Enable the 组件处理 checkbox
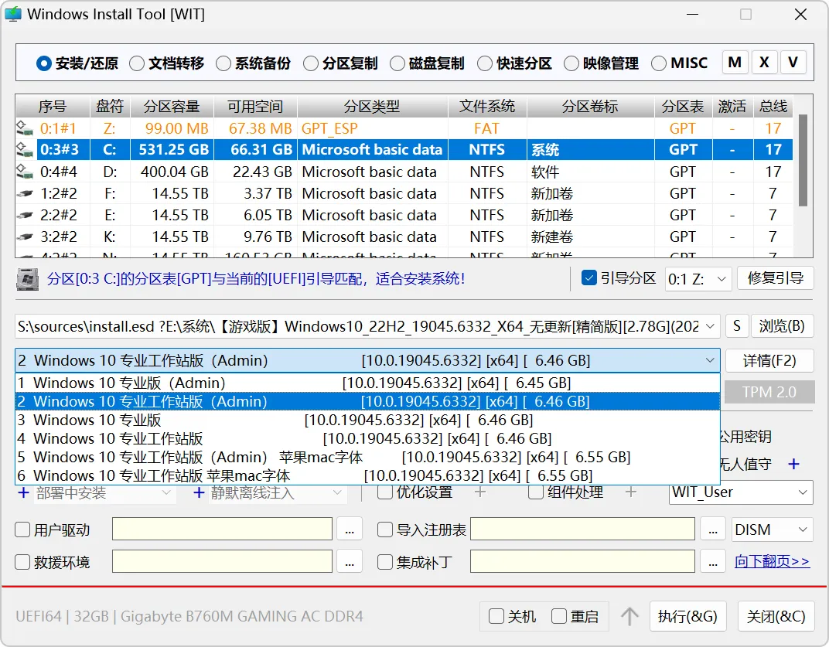Viewport: 829px width, 647px height. point(536,492)
